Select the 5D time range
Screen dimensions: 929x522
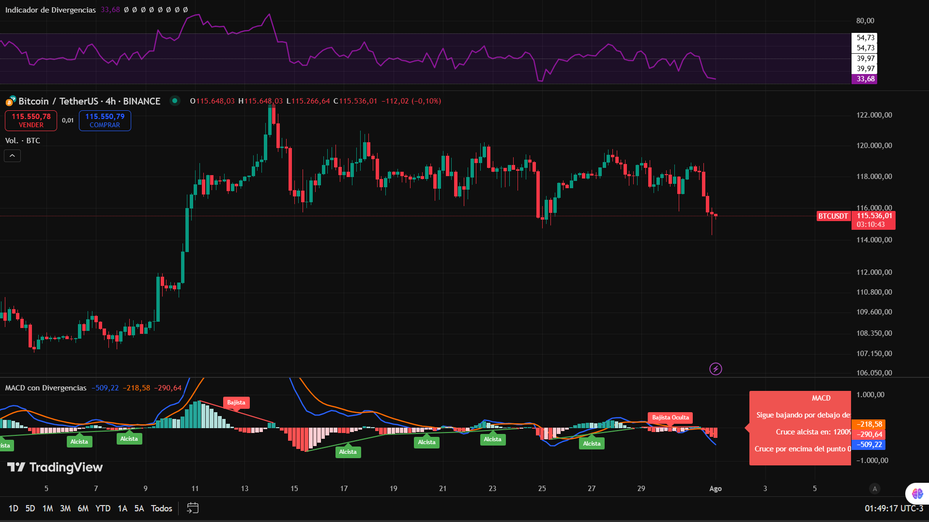30,508
